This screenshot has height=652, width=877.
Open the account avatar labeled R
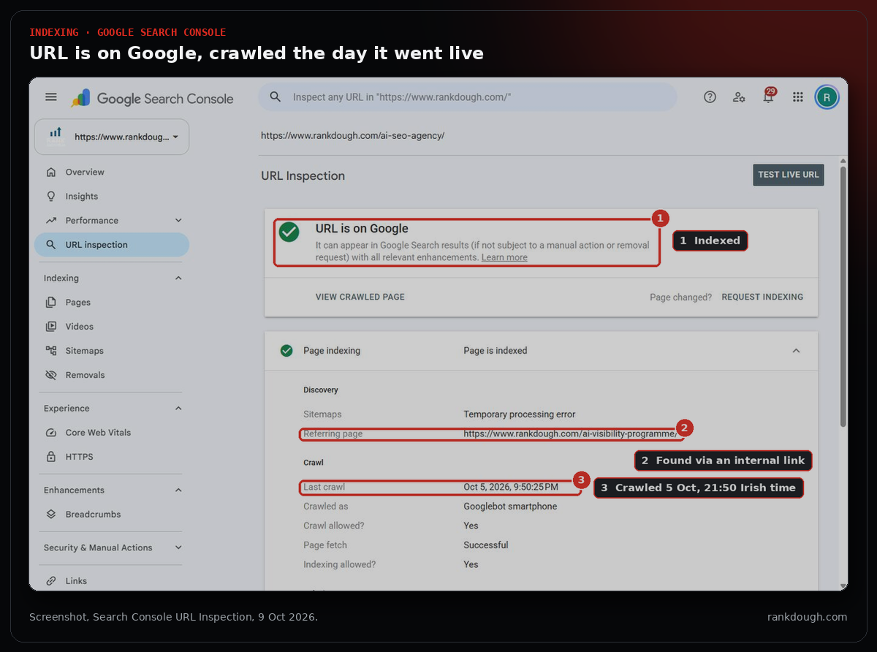(x=827, y=97)
